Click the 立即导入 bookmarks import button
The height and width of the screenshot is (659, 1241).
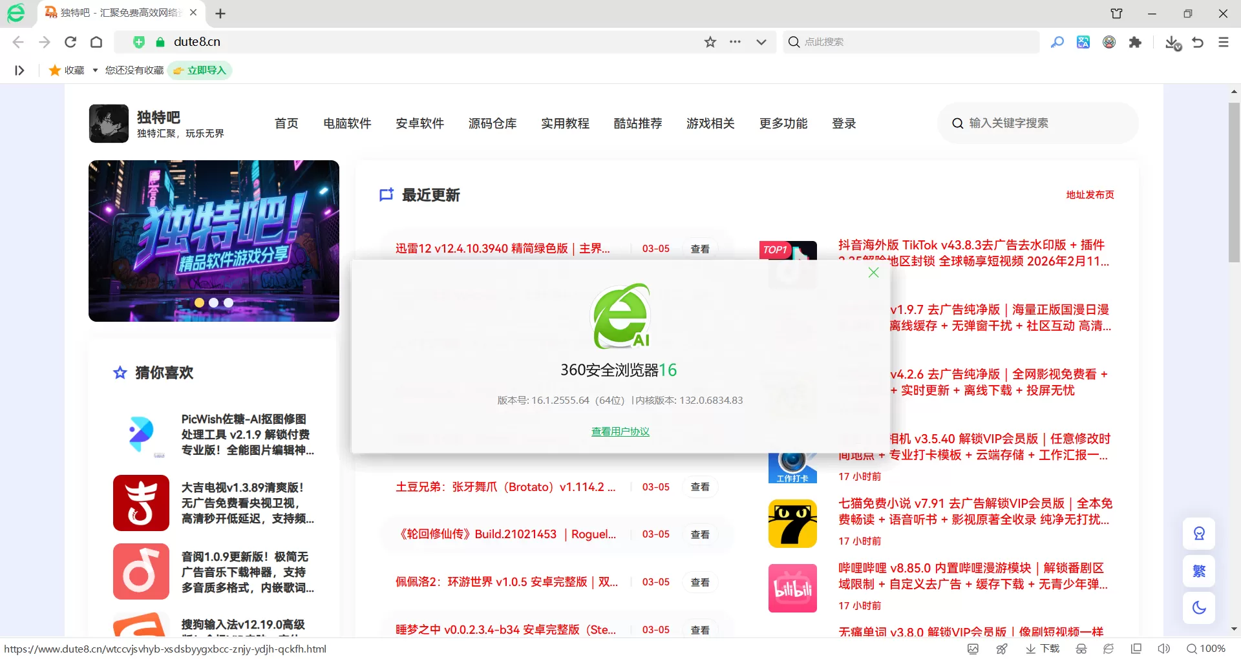pyautogui.click(x=200, y=70)
